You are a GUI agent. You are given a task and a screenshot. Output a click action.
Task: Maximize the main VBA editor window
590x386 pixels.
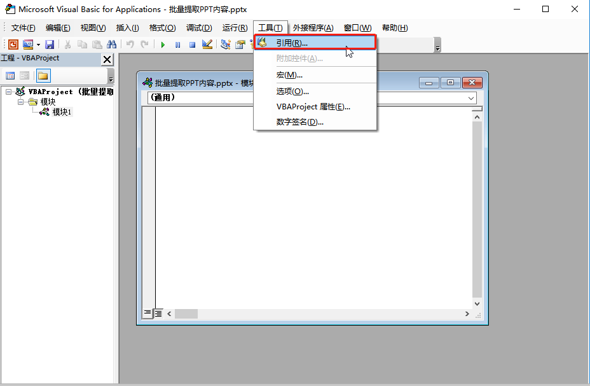click(x=545, y=9)
